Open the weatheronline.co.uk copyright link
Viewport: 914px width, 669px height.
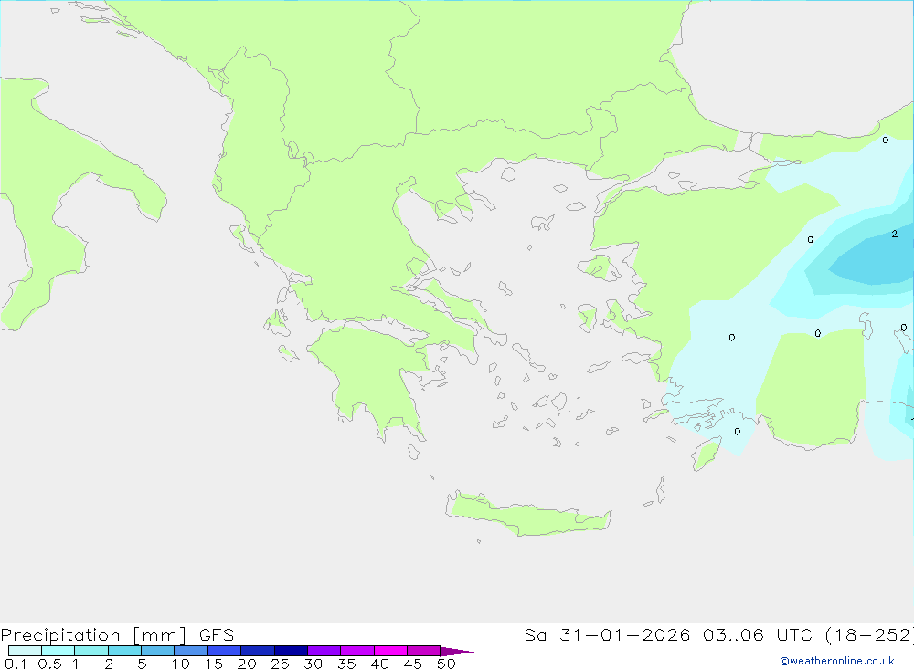click(837, 661)
